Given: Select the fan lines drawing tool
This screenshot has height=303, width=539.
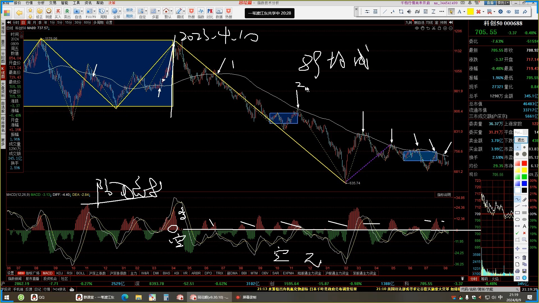Looking at the screenshot, I should coord(409,12).
